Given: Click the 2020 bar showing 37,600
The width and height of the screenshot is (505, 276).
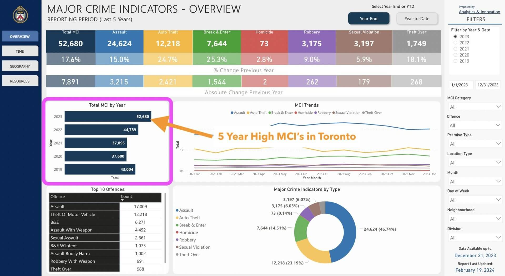Looking at the screenshot, I should point(95,156).
